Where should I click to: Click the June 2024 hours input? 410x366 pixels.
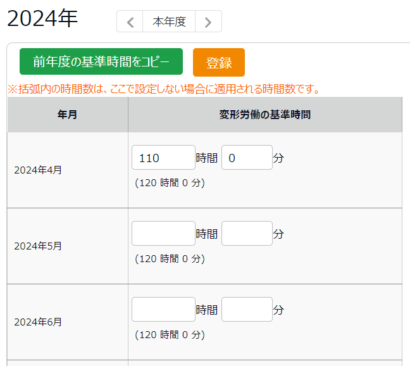[x=163, y=310]
